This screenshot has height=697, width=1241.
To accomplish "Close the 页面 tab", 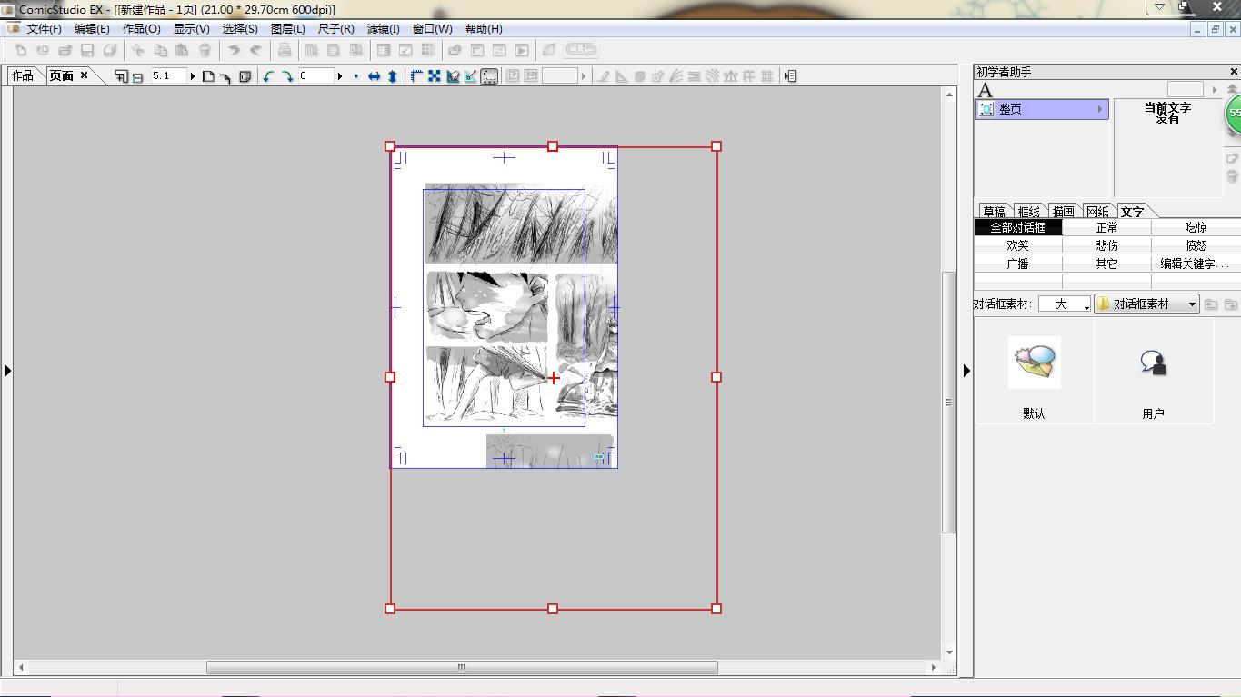I will 85,75.
